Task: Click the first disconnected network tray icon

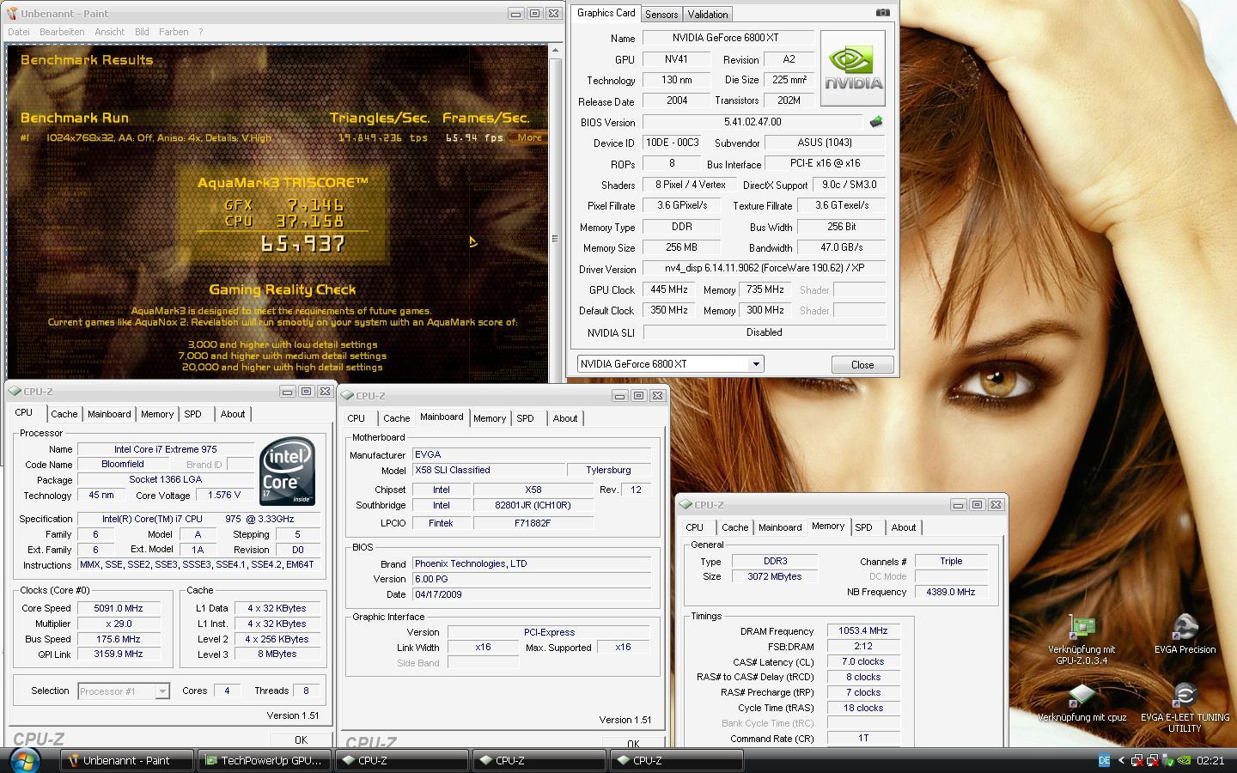Action: (x=1136, y=760)
